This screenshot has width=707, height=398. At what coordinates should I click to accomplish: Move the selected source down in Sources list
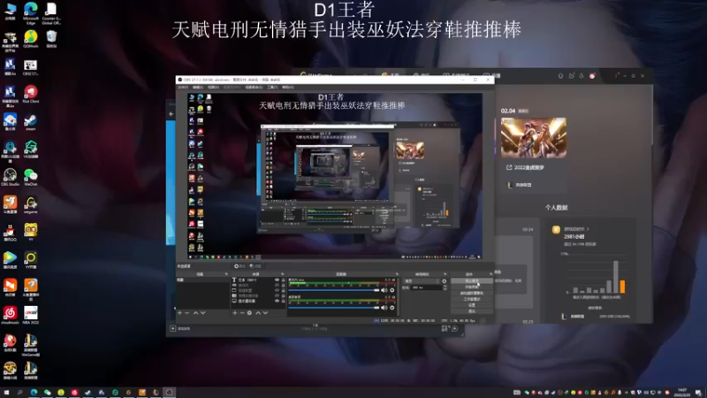tap(266, 313)
